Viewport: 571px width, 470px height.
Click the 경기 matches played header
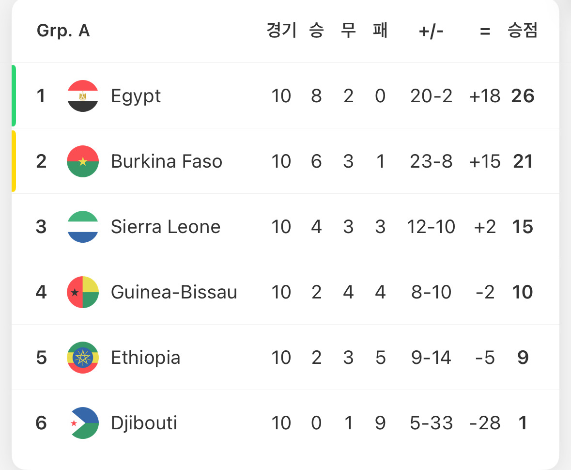[x=281, y=31]
